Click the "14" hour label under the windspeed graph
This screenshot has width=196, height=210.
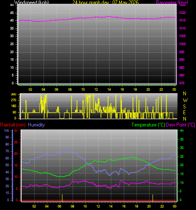pos(109,89)
